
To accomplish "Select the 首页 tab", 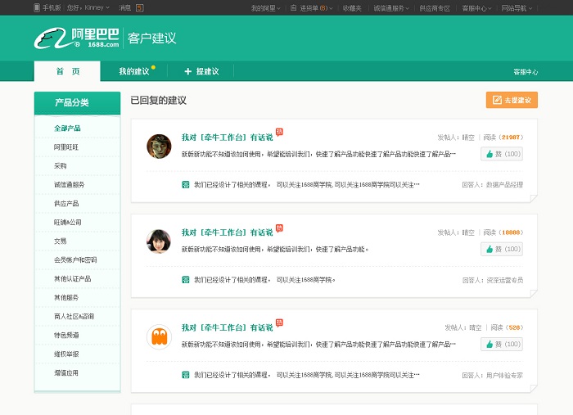I will [68, 72].
